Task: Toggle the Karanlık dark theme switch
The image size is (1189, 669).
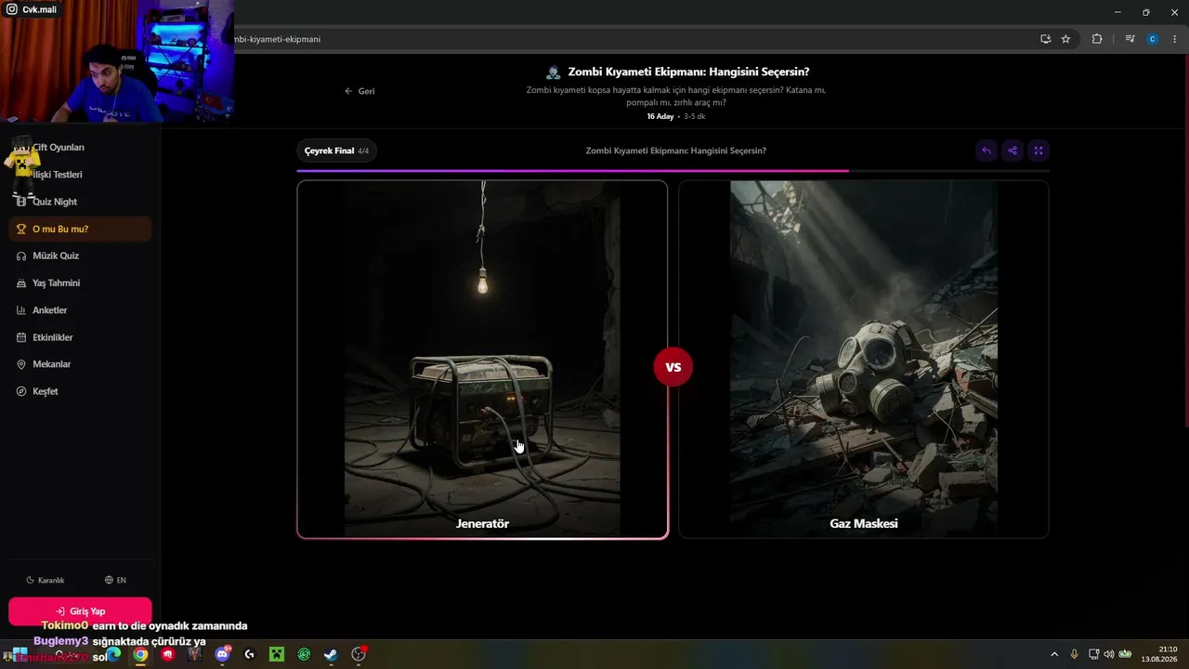Action: (x=46, y=580)
